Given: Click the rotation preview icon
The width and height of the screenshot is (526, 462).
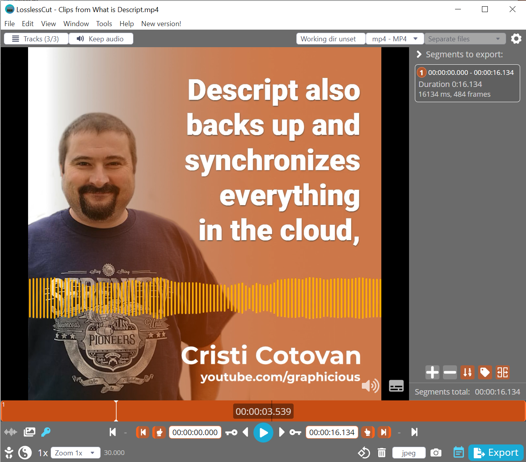Looking at the screenshot, I should click(x=364, y=453).
